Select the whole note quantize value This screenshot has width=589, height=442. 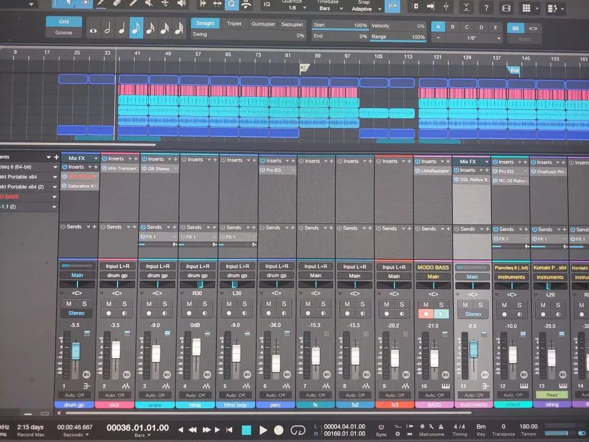(93, 31)
